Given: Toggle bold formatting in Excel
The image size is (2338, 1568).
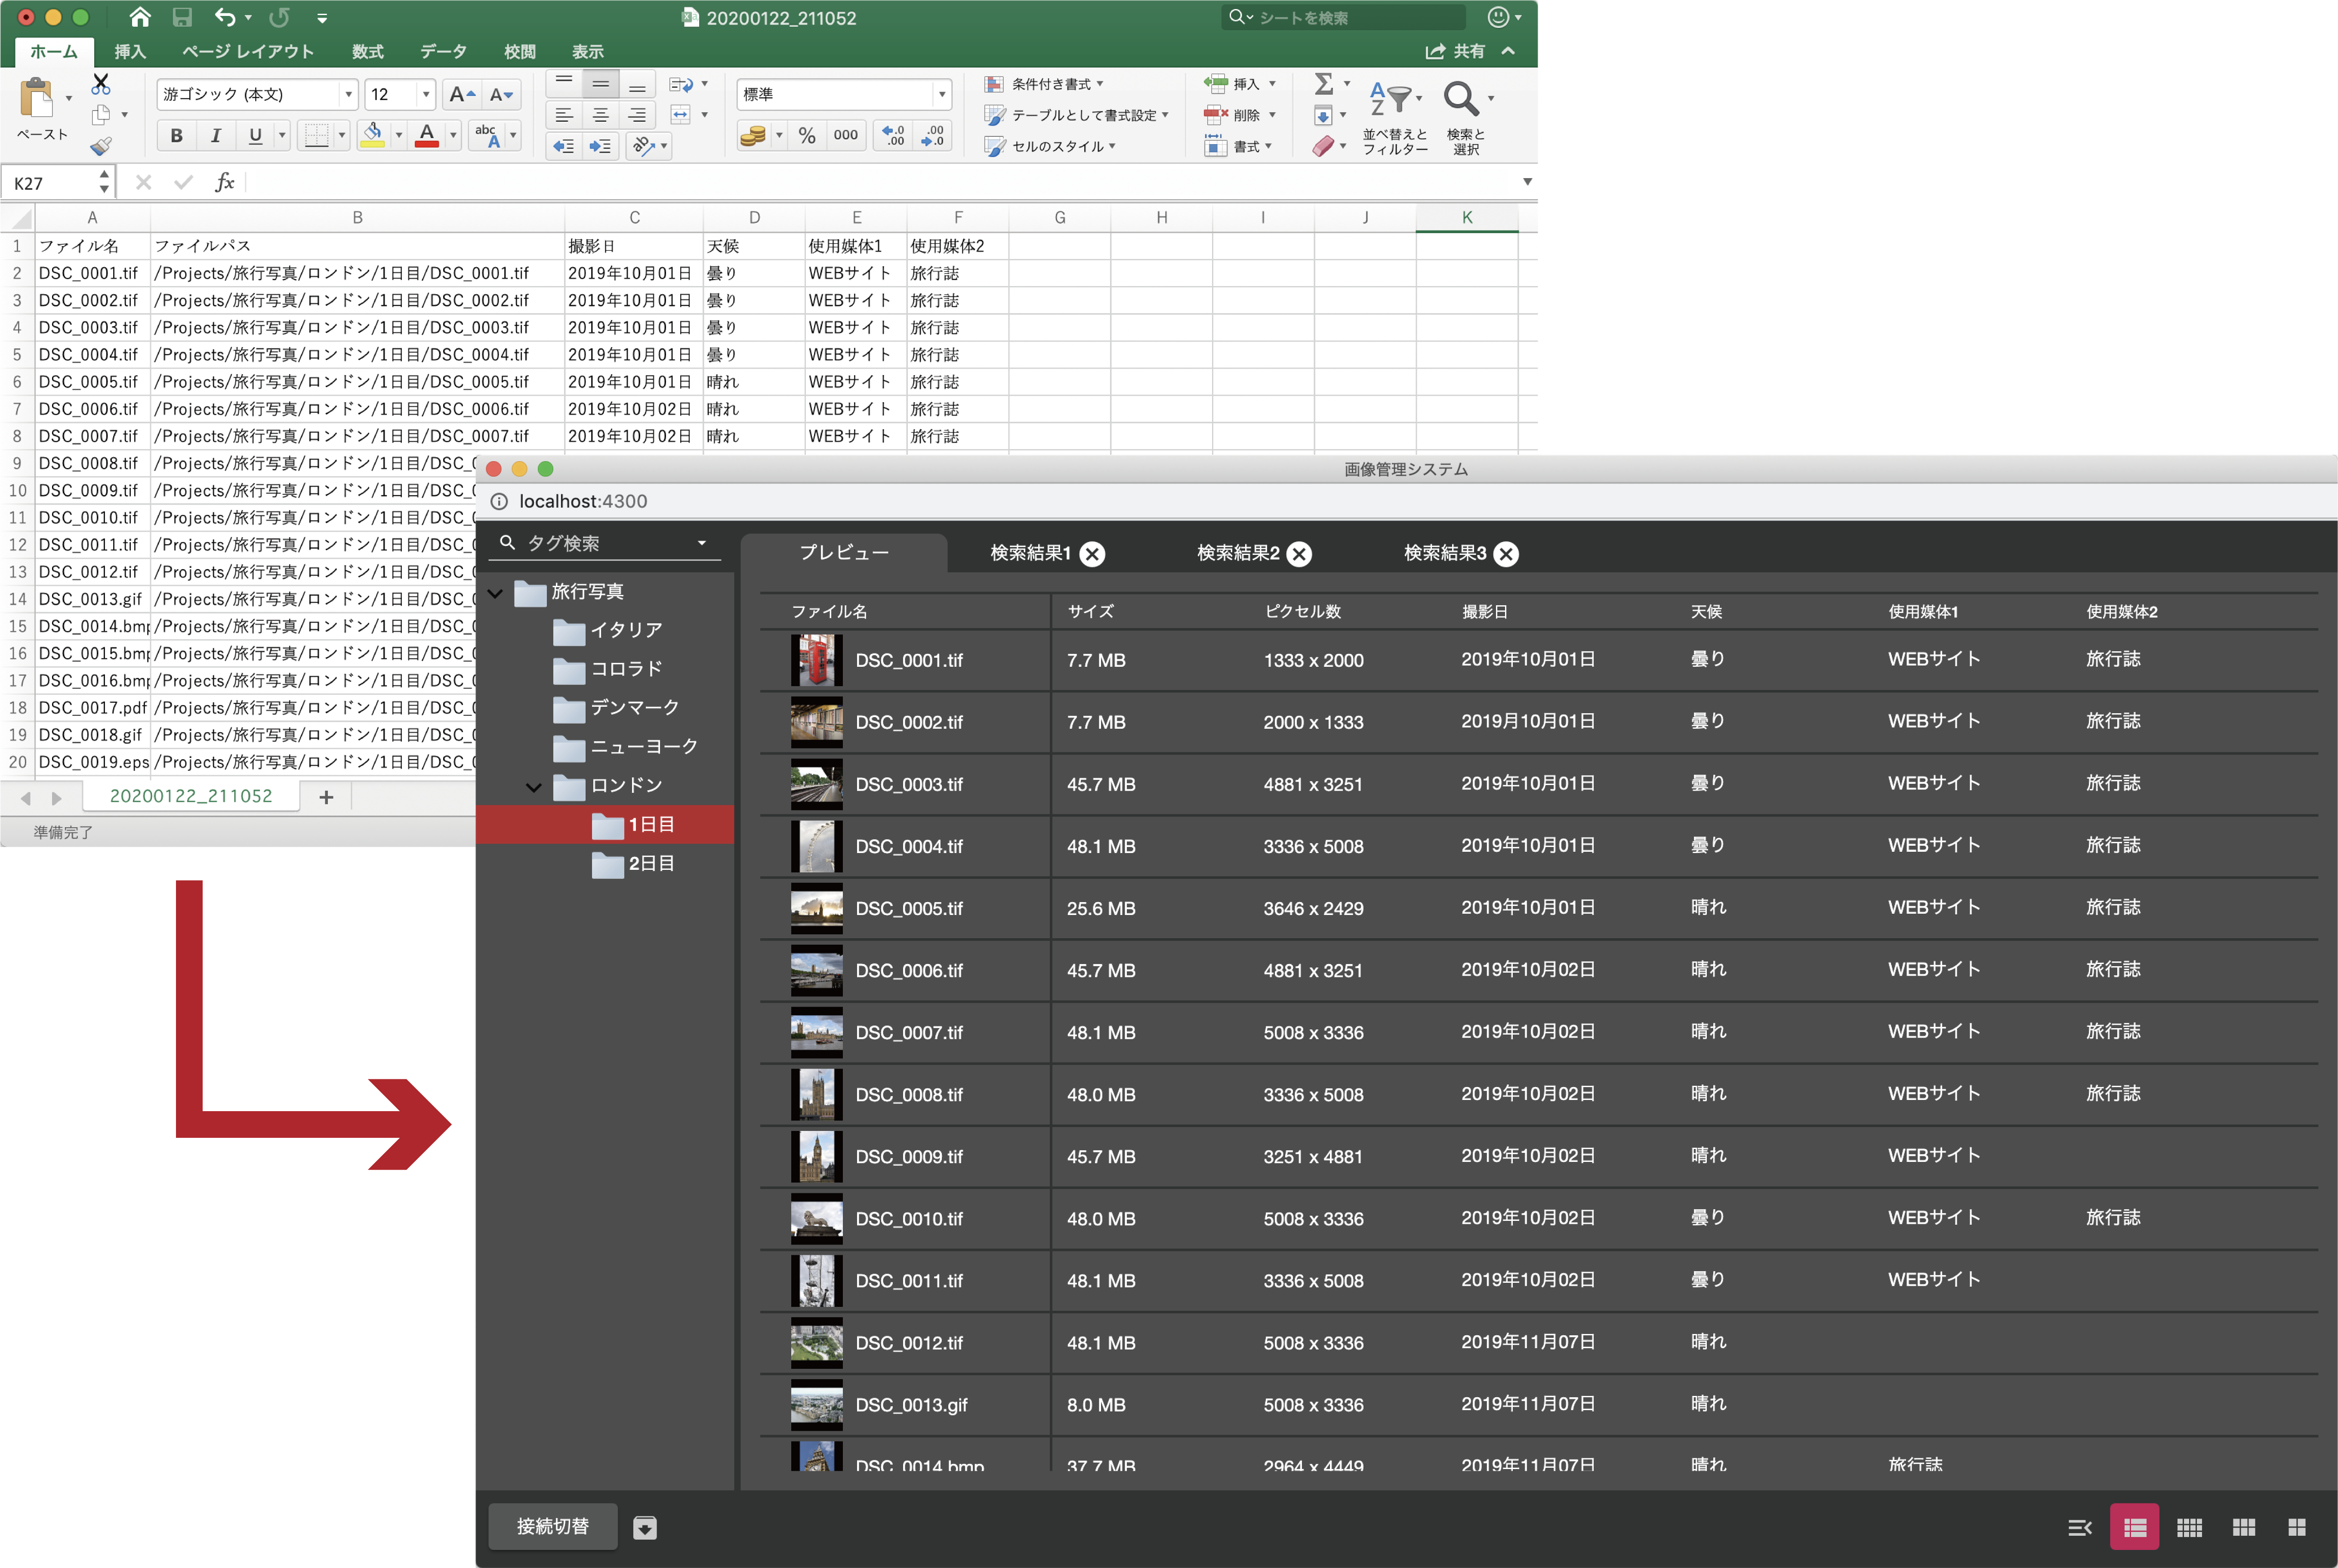Looking at the screenshot, I should [x=176, y=135].
